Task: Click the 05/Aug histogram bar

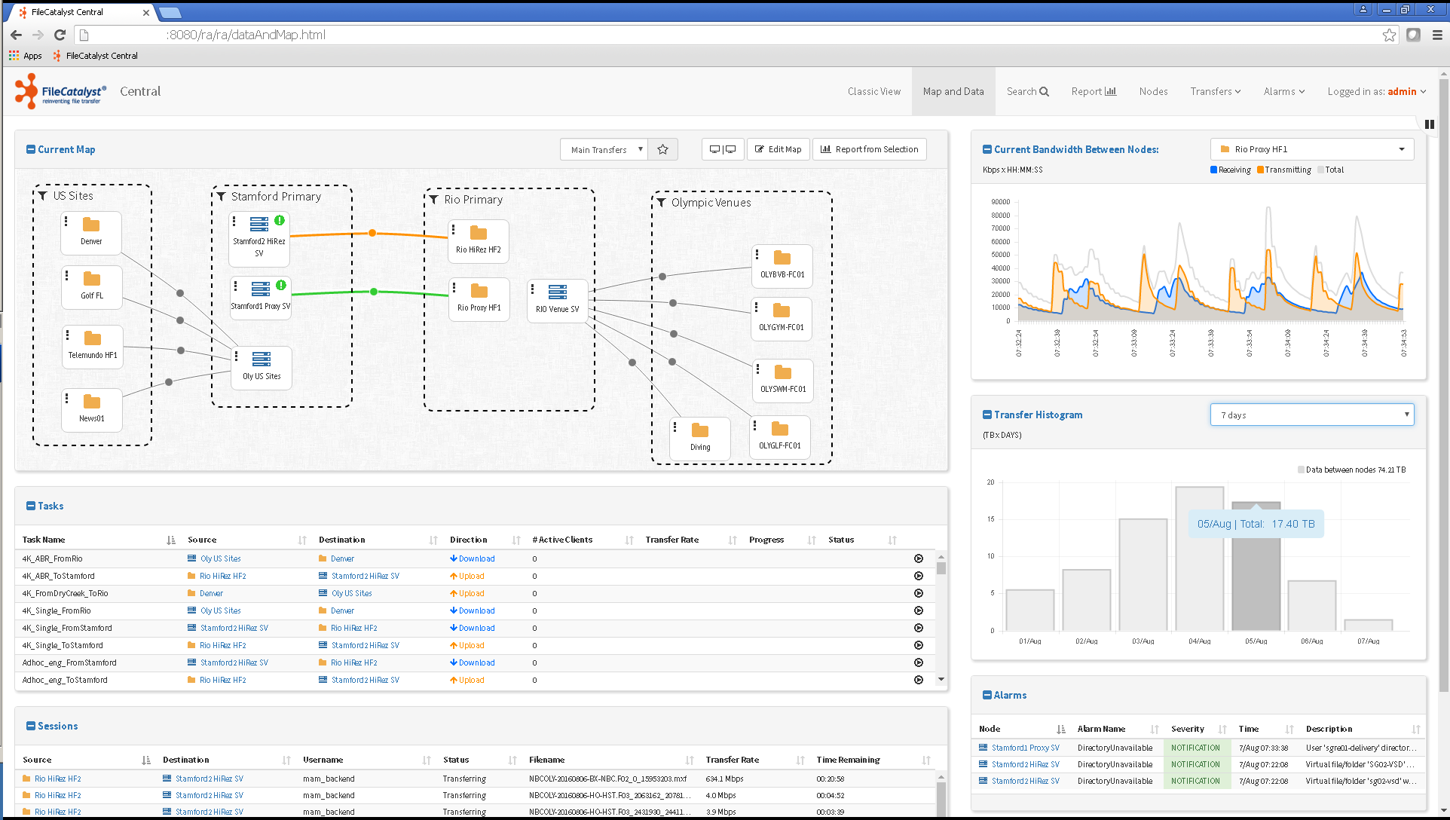Action: coord(1256,566)
